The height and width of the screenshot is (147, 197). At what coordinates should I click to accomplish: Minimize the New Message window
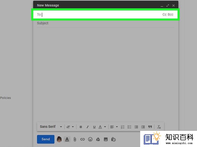pos(162,6)
